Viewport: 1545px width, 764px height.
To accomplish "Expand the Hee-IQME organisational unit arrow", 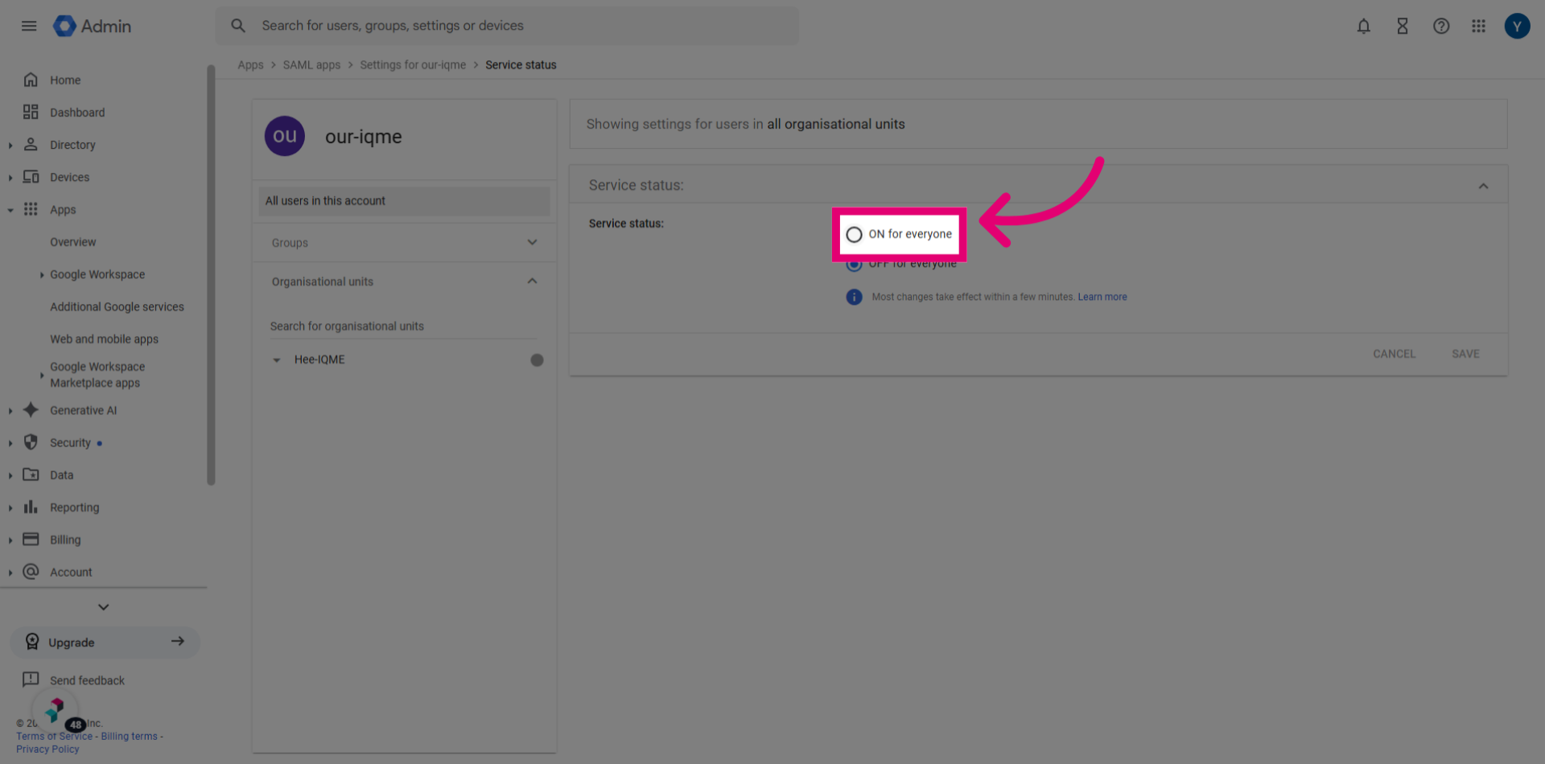I will coord(276,360).
